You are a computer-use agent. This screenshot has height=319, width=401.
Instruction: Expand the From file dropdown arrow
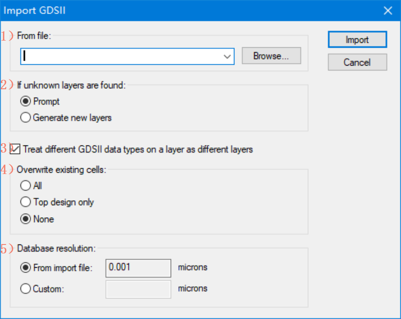(228, 57)
